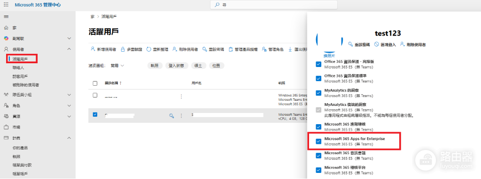Click the 登入狀態 filter pill
Screen dimensions: 481x179
[177, 66]
